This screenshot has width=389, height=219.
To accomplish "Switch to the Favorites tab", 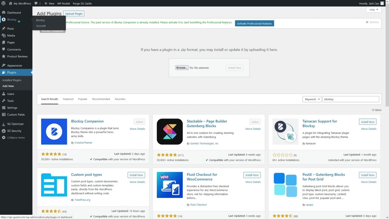I will tap(120, 99).
